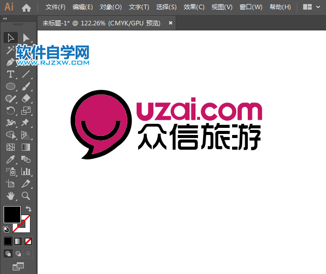Collapse toolbar with double-arrow chevrons
The width and height of the screenshot is (326, 274).
coord(5,18)
